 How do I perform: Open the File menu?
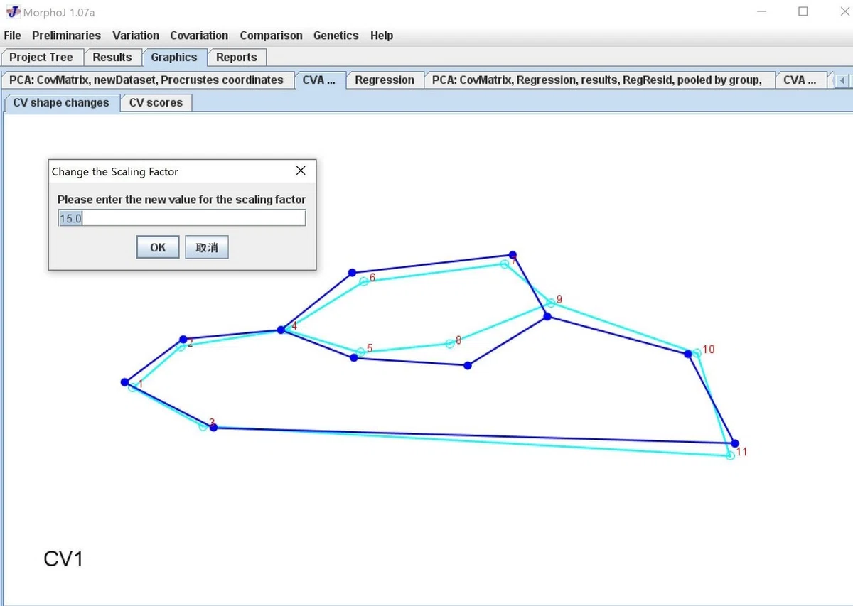click(12, 36)
